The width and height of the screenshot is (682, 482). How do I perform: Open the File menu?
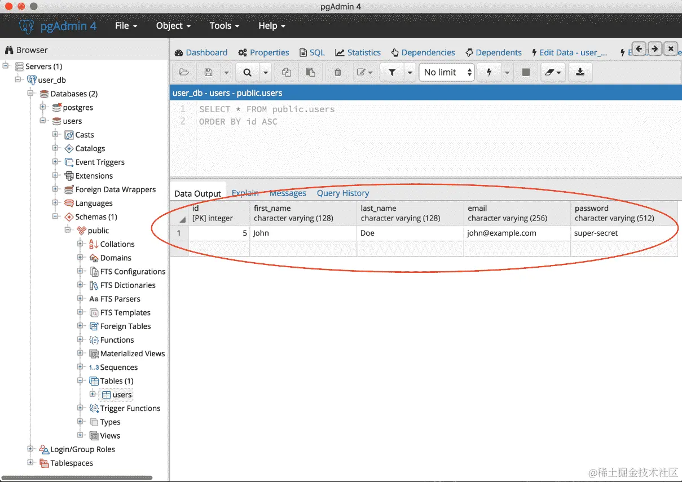(x=126, y=26)
